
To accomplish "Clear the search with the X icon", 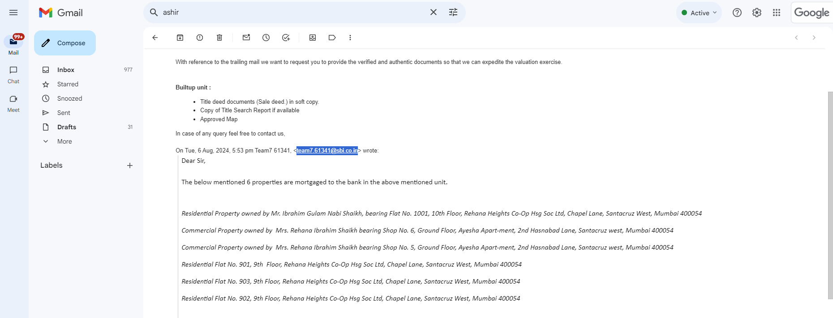I will point(433,13).
